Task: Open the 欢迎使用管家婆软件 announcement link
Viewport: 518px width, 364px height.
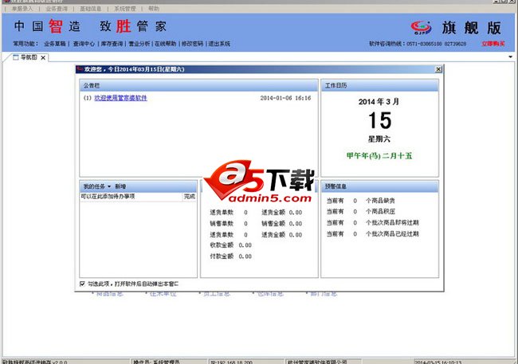Action: pyautogui.click(x=120, y=98)
